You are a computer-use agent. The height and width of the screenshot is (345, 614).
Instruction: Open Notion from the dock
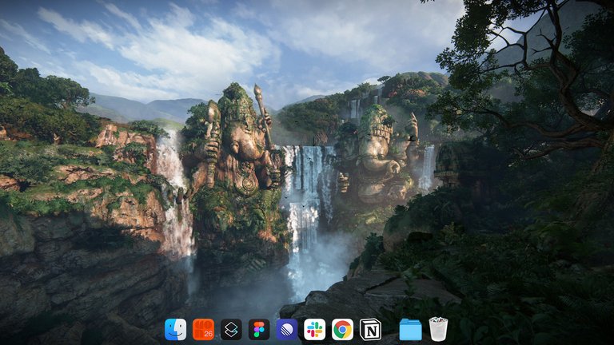point(370,329)
